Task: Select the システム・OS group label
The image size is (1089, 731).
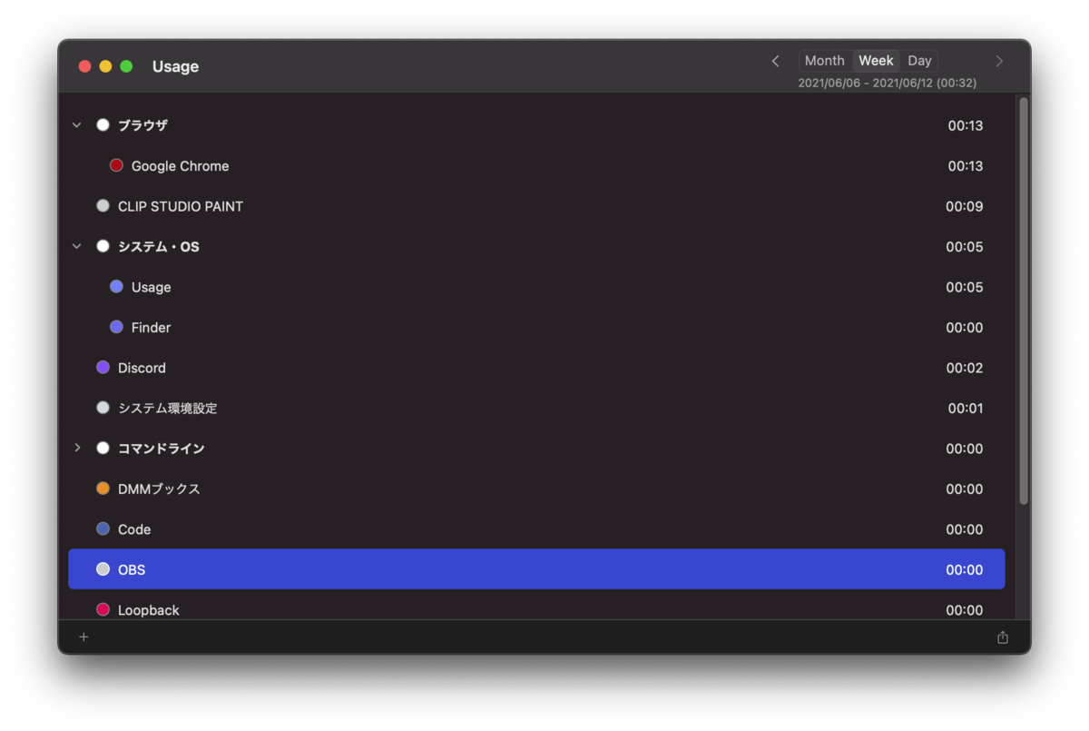Action: (x=159, y=246)
